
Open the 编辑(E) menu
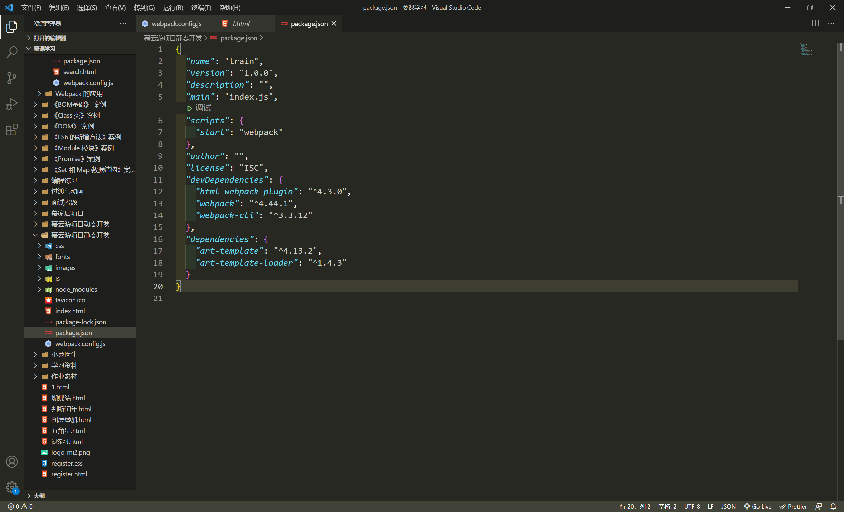[59, 7]
